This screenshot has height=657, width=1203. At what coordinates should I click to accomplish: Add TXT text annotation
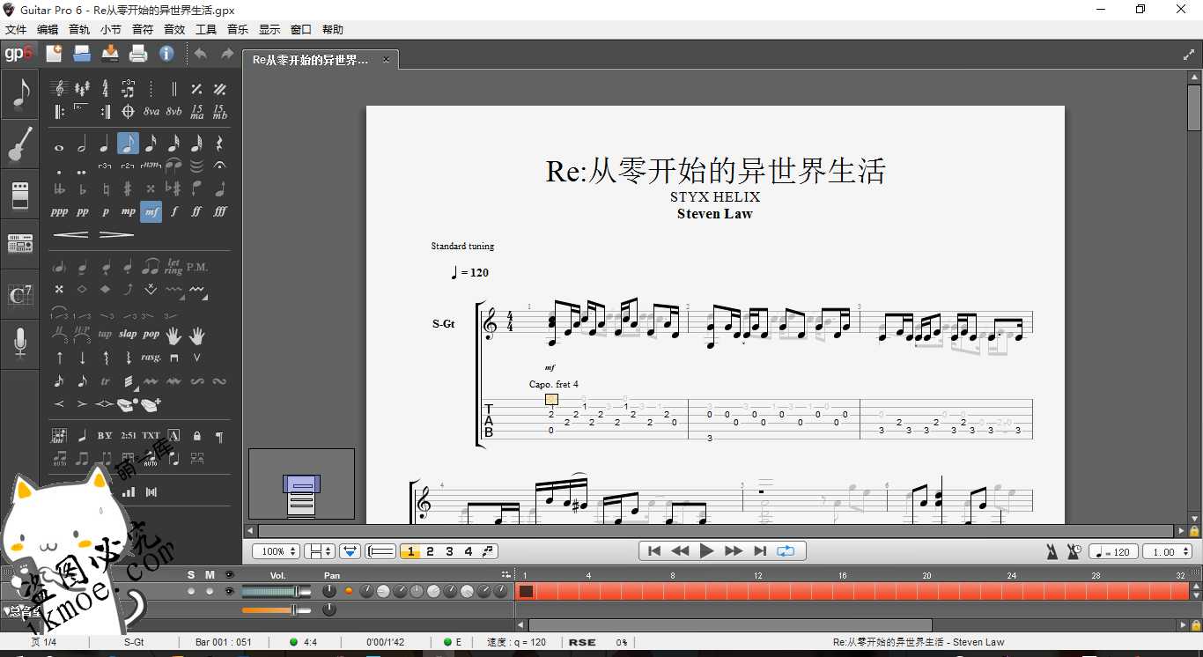pyautogui.click(x=151, y=435)
